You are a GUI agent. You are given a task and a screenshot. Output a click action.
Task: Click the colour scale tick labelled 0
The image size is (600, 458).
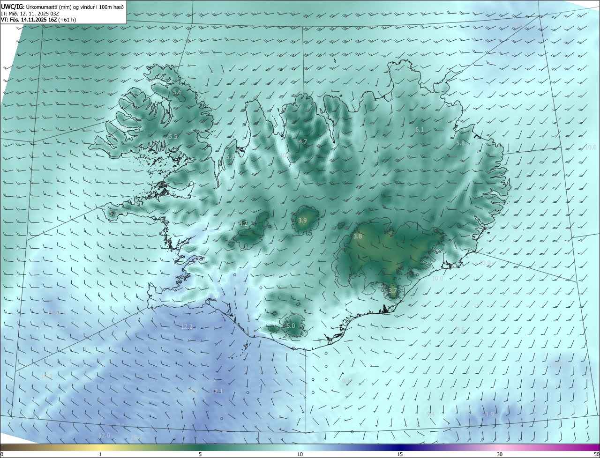coord(2,454)
